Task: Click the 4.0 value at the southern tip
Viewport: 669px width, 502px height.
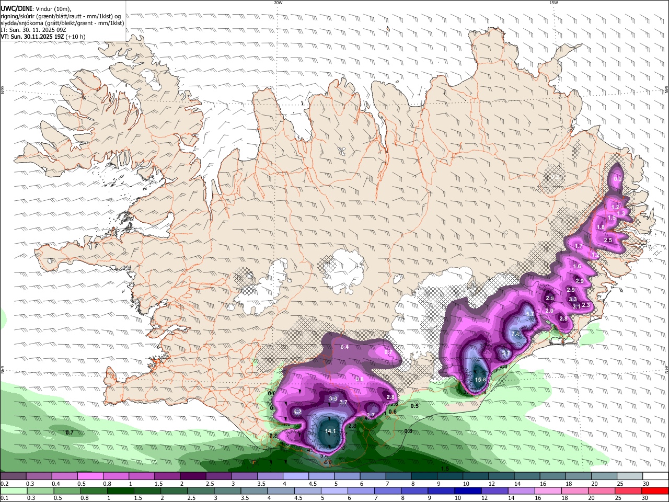Action: click(328, 463)
